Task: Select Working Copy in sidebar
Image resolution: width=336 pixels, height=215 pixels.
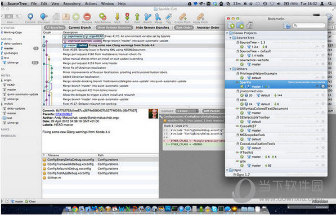Action: click(x=13, y=33)
